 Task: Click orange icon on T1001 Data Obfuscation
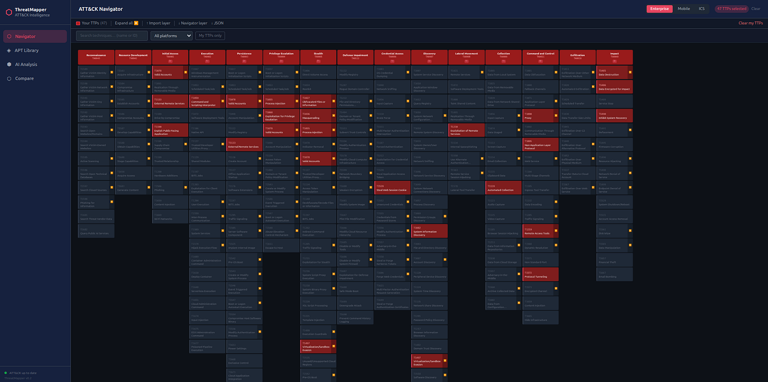[557, 72]
